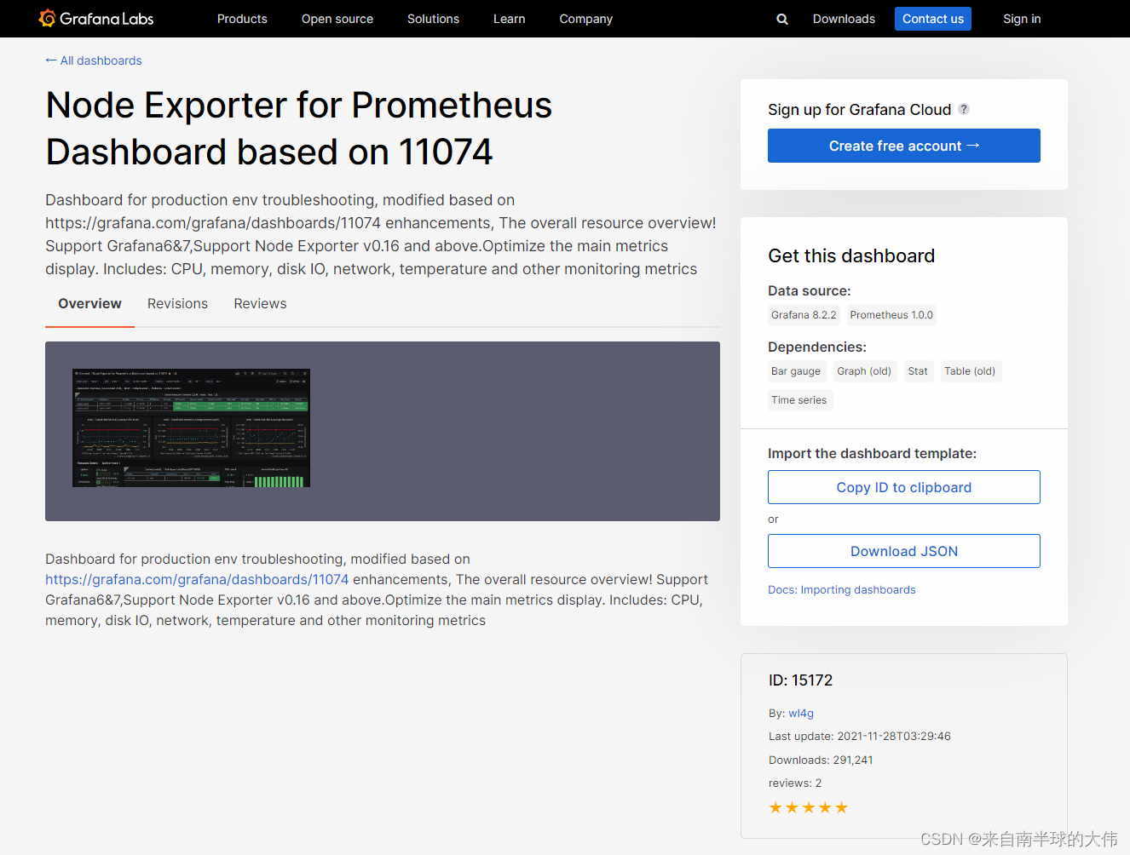The width and height of the screenshot is (1130, 855).
Task: Open the dashboard preview thumbnail
Action: tap(191, 428)
